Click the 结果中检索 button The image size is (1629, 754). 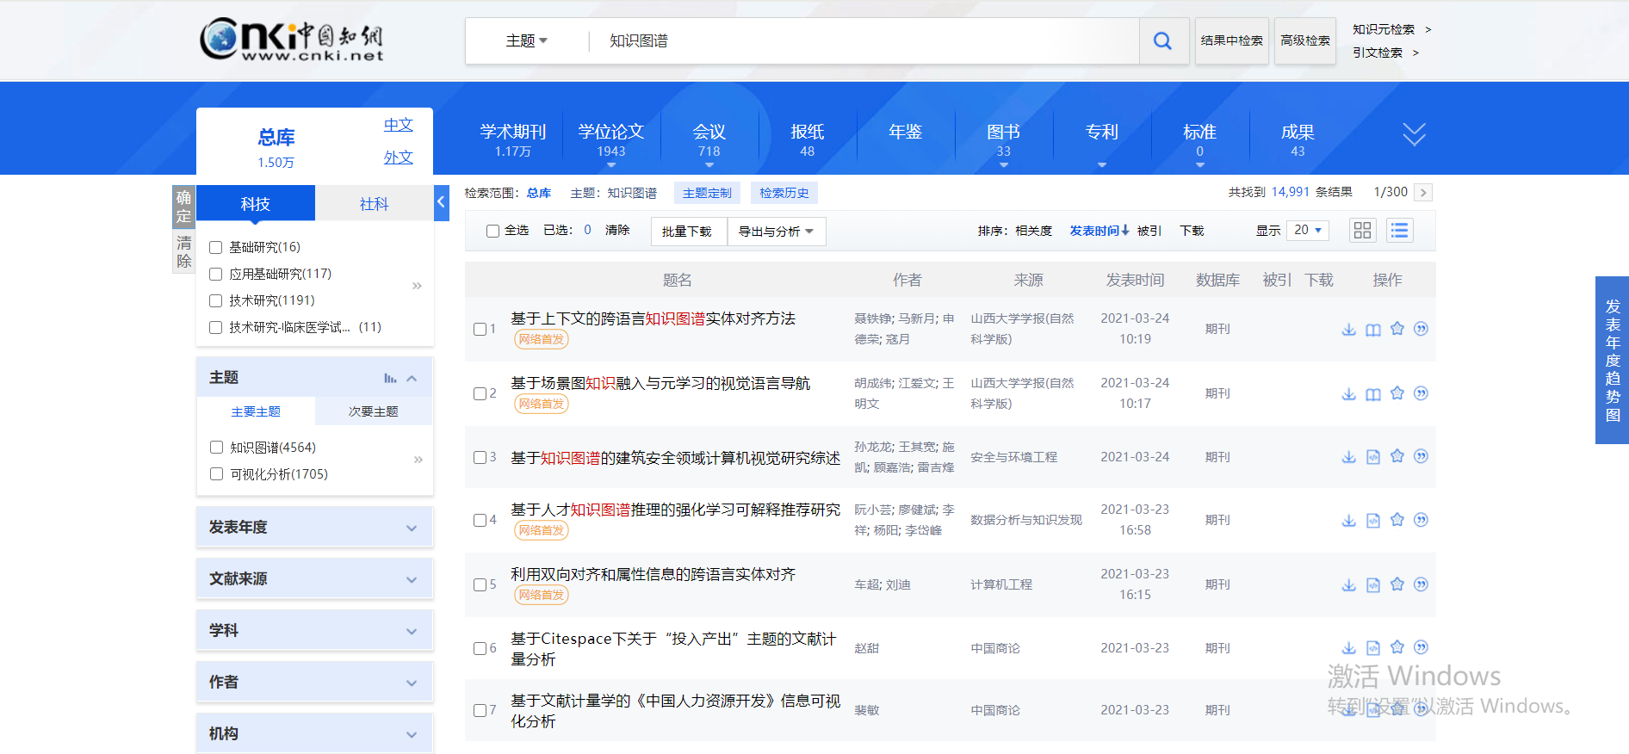point(1231,40)
